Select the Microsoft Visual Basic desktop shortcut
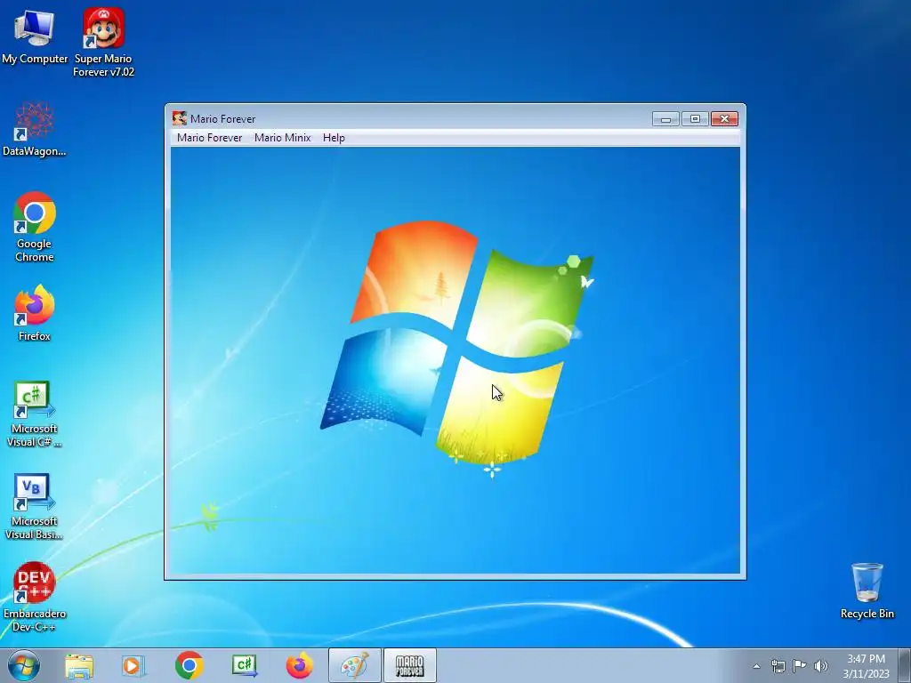Viewport: 911px width, 683px height. click(35, 506)
